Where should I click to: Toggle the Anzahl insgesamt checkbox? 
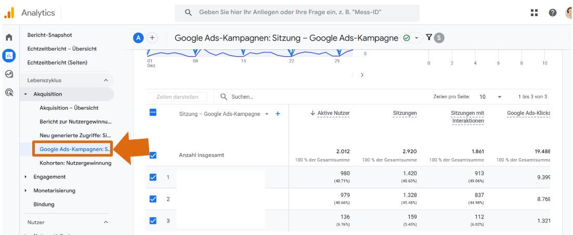tap(153, 155)
